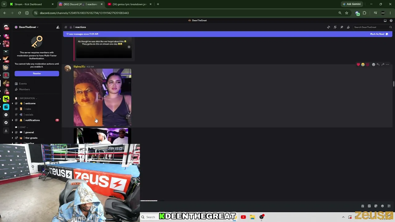
Task: Show the member list icon
Action: 348,27
